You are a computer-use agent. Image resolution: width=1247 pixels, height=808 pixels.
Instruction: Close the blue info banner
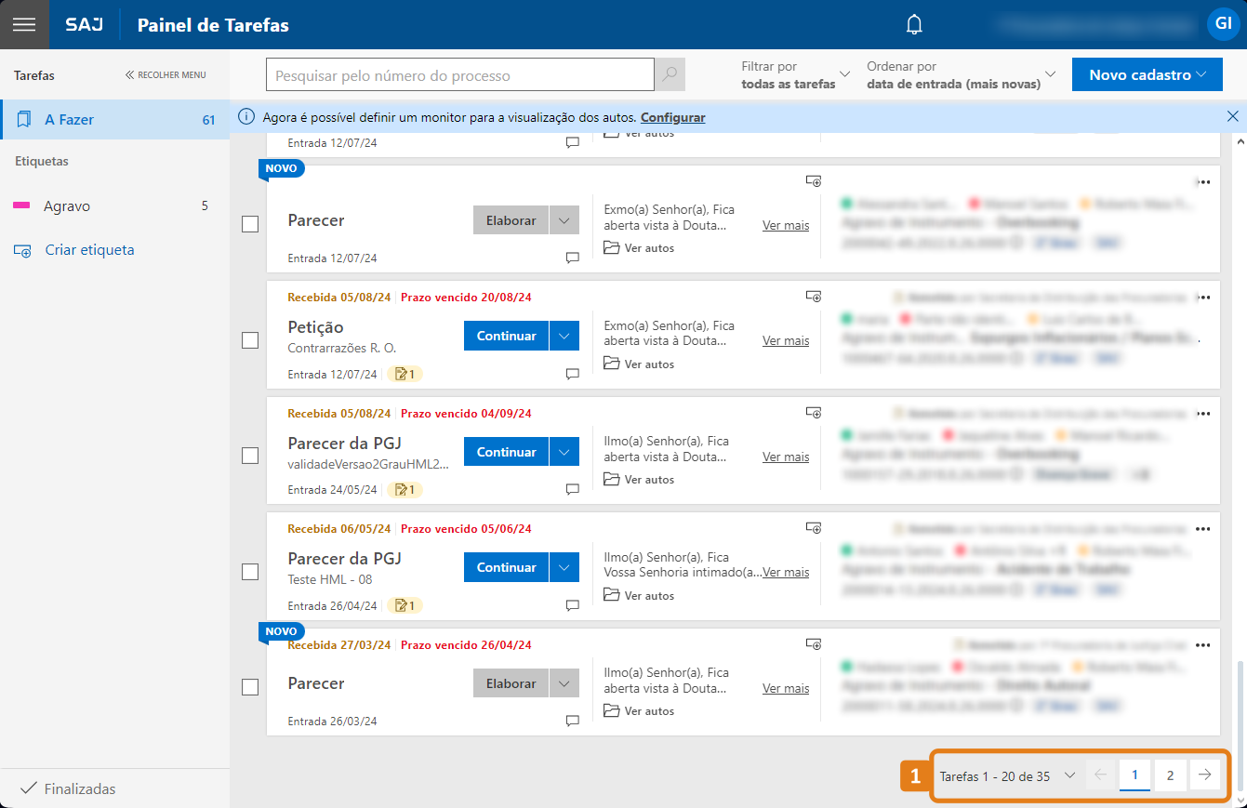pos(1232,117)
